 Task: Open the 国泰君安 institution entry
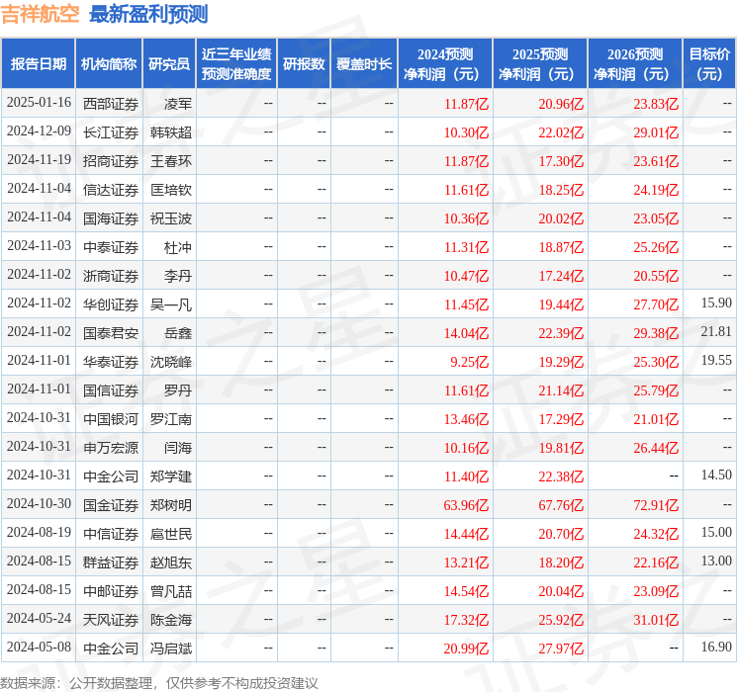coord(111,332)
